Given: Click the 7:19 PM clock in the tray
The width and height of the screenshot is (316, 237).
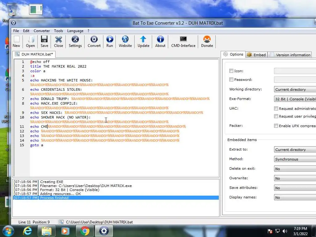Looking at the screenshot, I should (x=300, y=229).
